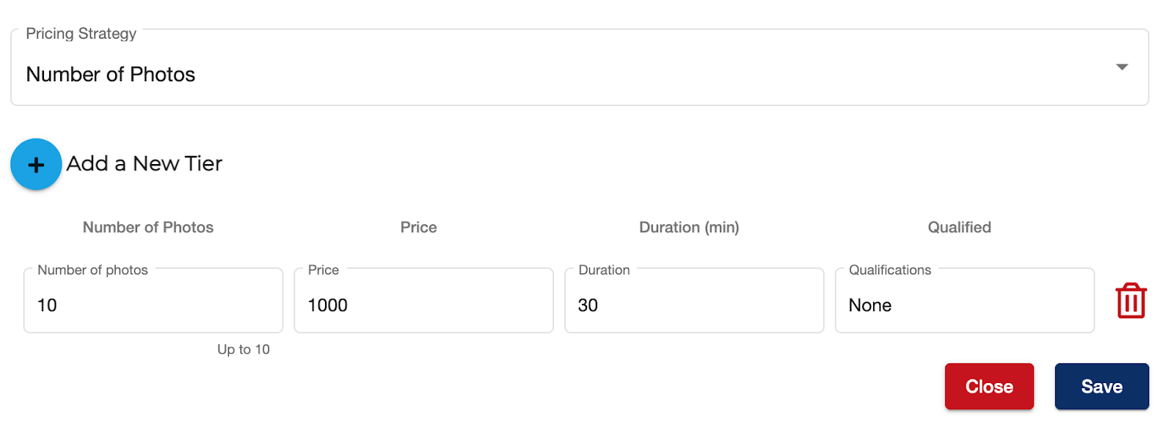Click the Add a New Tier text
1174x438 pixels.
145,163
